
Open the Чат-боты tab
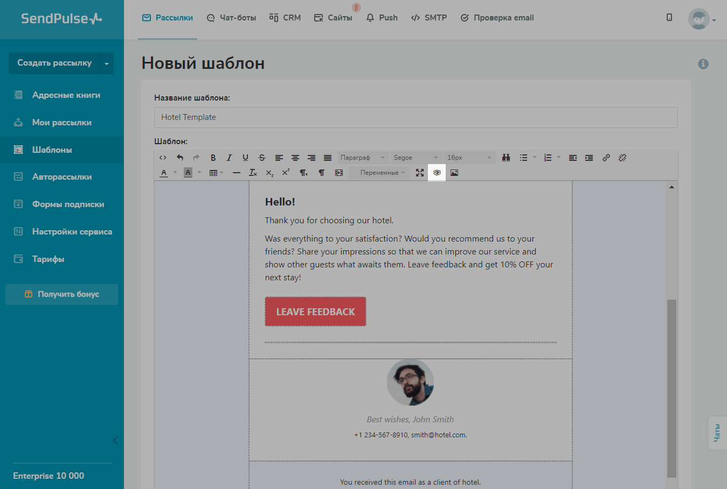pos(231,18)
